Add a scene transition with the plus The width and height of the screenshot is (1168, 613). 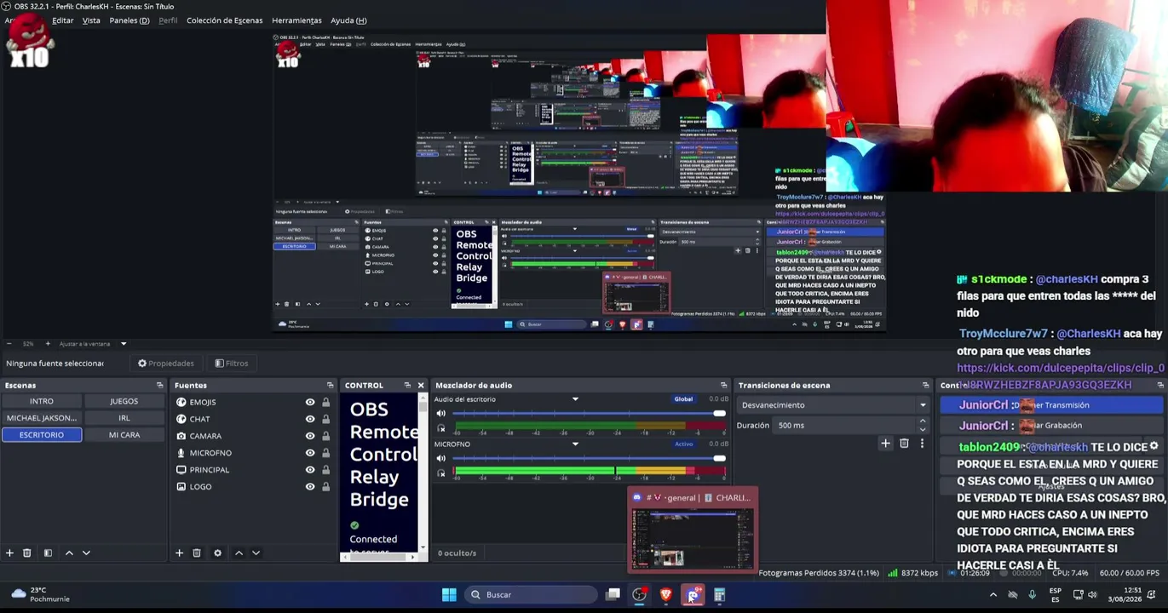[x=885, y=444]
